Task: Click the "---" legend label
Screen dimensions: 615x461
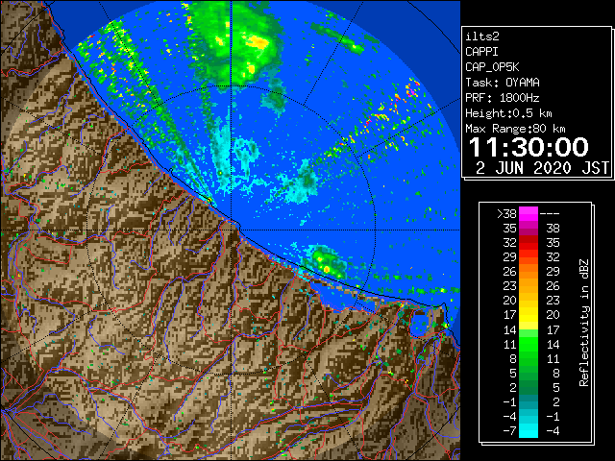Action: [550, 214]
